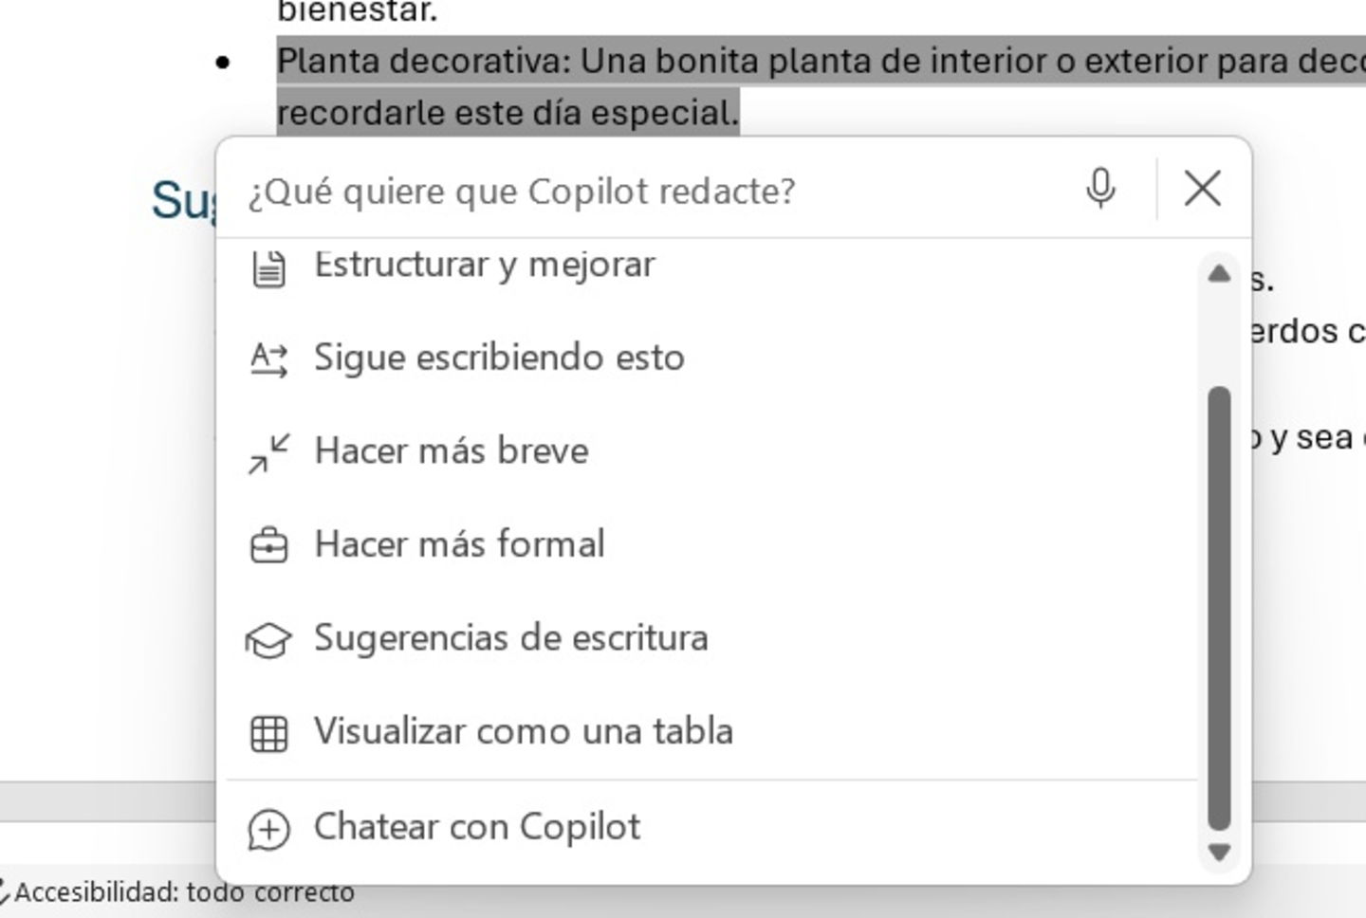
Task: Click the Sigue escribiendo esto pen icon
Action: coord(269,358)
